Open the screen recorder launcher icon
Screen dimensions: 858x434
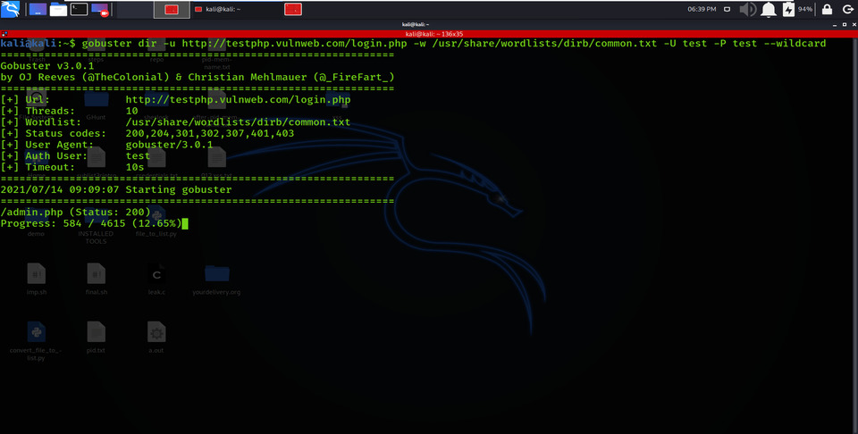pyautogui.click(x=100, y=9)
